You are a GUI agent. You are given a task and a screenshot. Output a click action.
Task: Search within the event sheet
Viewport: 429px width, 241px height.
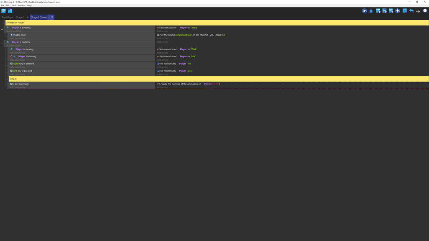(424, 11)
